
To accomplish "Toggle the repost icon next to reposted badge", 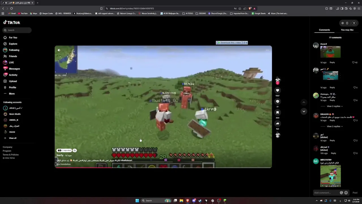I will point(75,150).
